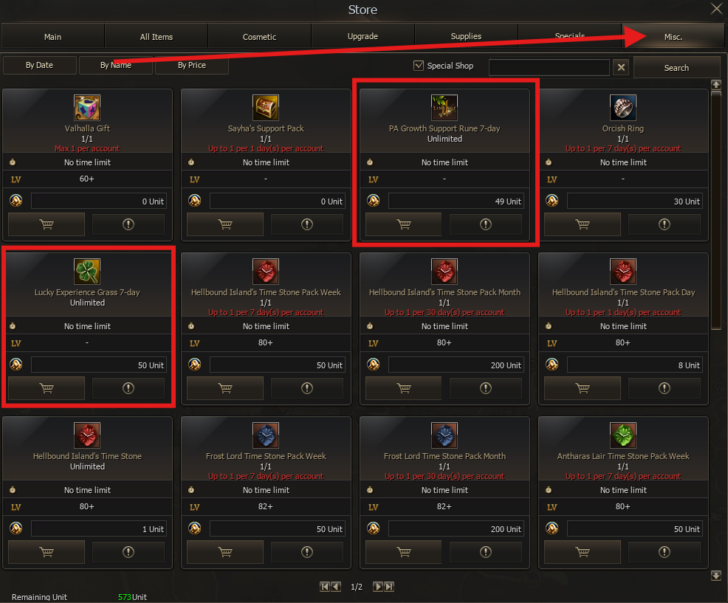
Task: Go to the next page
Action: point(378,587)
